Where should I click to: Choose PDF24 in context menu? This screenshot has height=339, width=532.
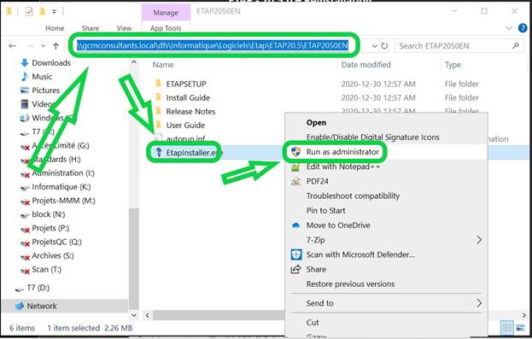(x=317, y=181)
